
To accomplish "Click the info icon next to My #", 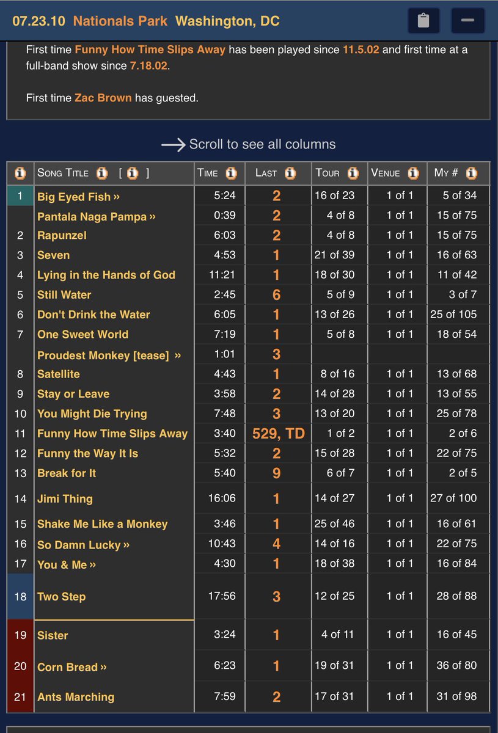I will (x=471, y=173).
